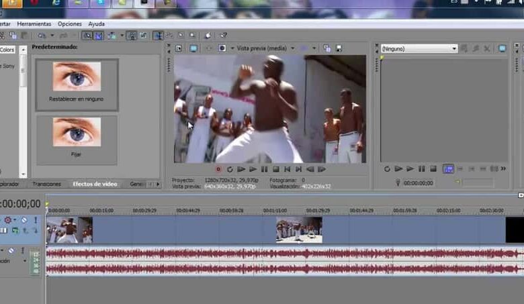Open dropdown arrow before Vista previa label
Image resolution: width=524 pixels, height=304 pixels.
[x=232, y=48]
